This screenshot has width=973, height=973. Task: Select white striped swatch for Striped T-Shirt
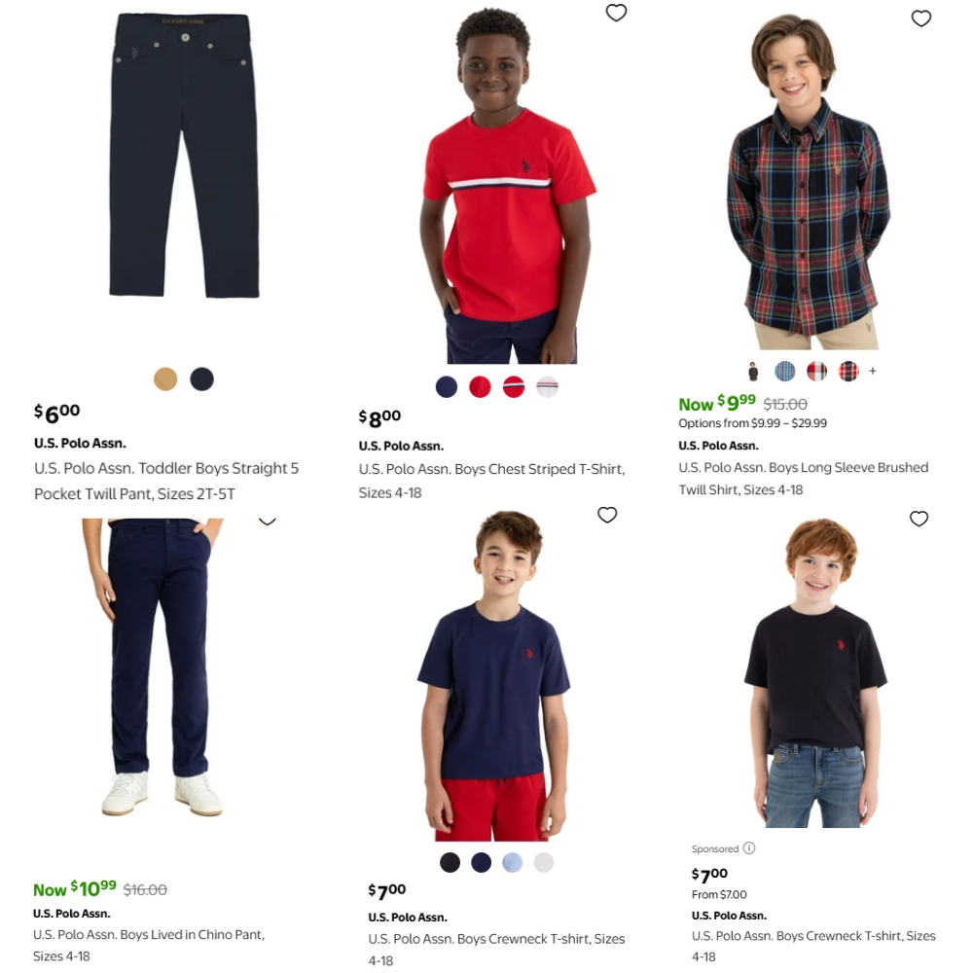pyautogui.click(x=547, y=386)
